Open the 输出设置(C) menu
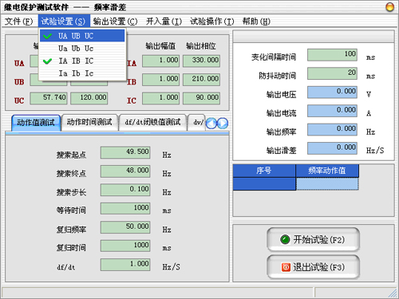 click(115, 22)
